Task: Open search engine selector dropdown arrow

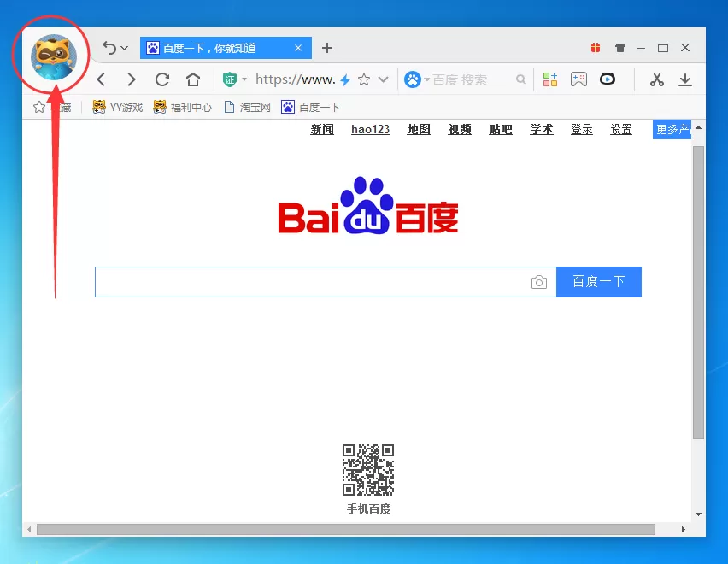Action: tap(426, 79)
